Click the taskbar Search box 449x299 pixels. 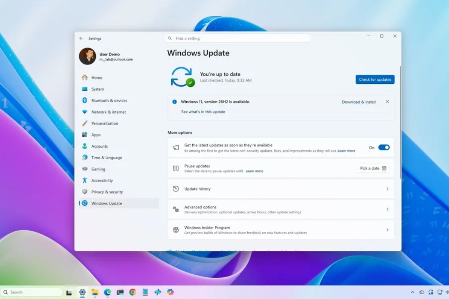31,292
